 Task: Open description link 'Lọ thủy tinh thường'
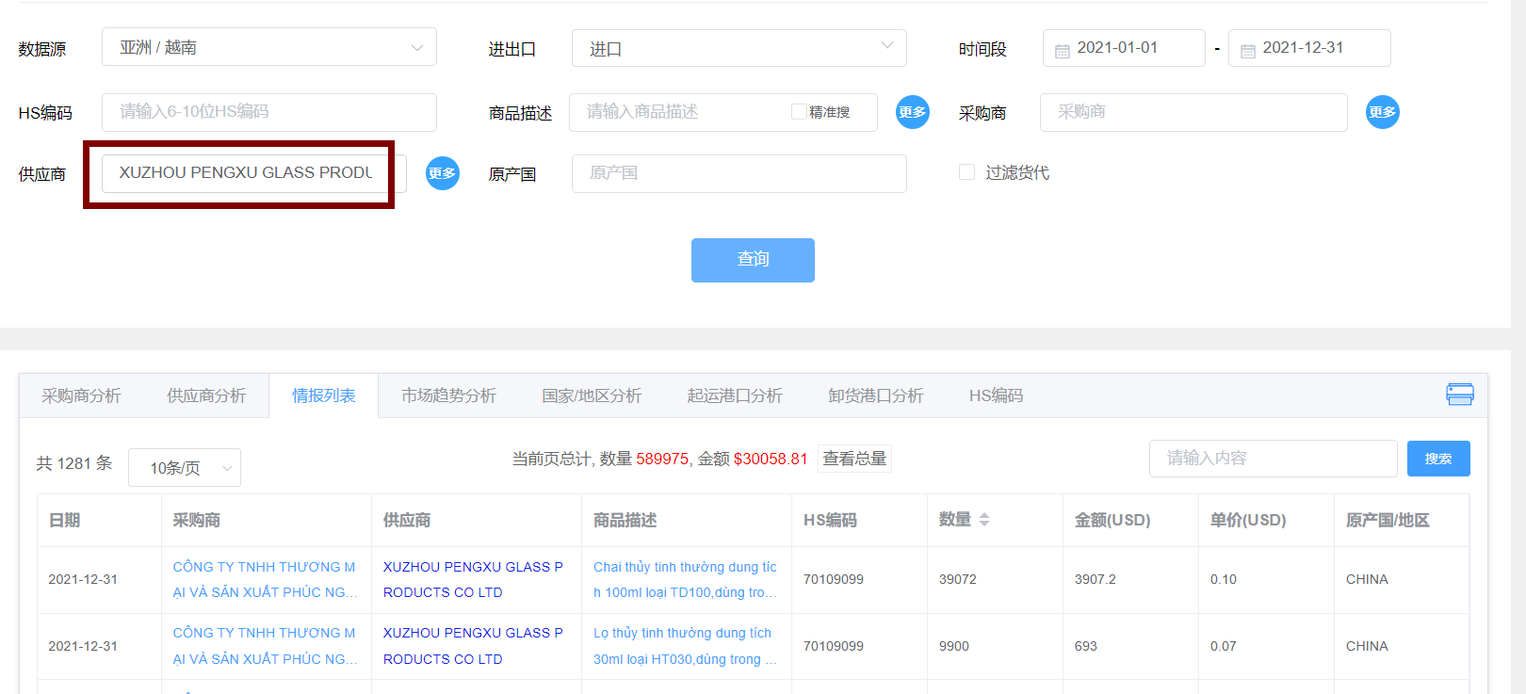tap(685, 646)
